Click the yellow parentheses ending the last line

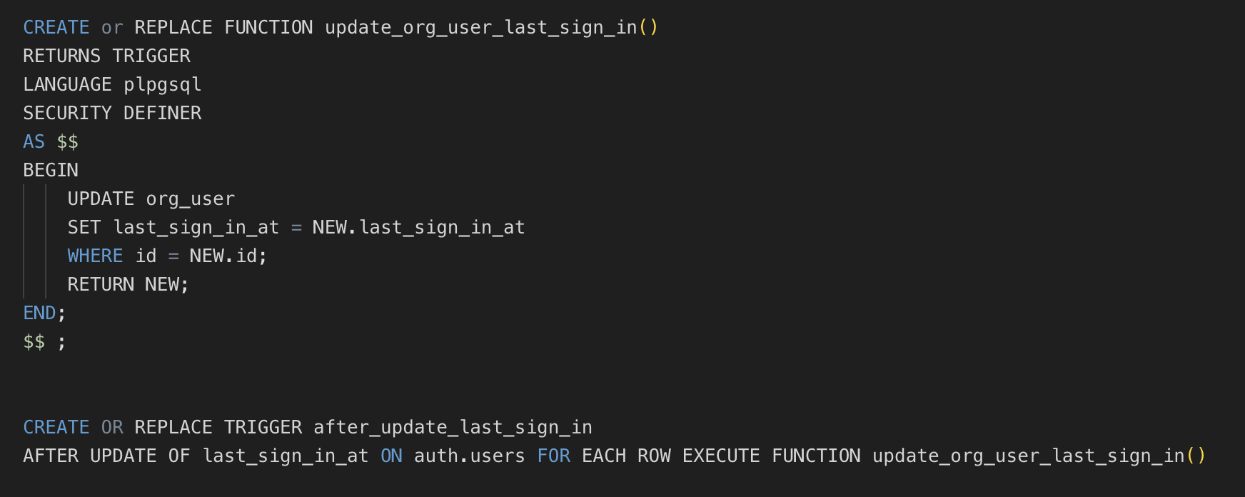1196,456
